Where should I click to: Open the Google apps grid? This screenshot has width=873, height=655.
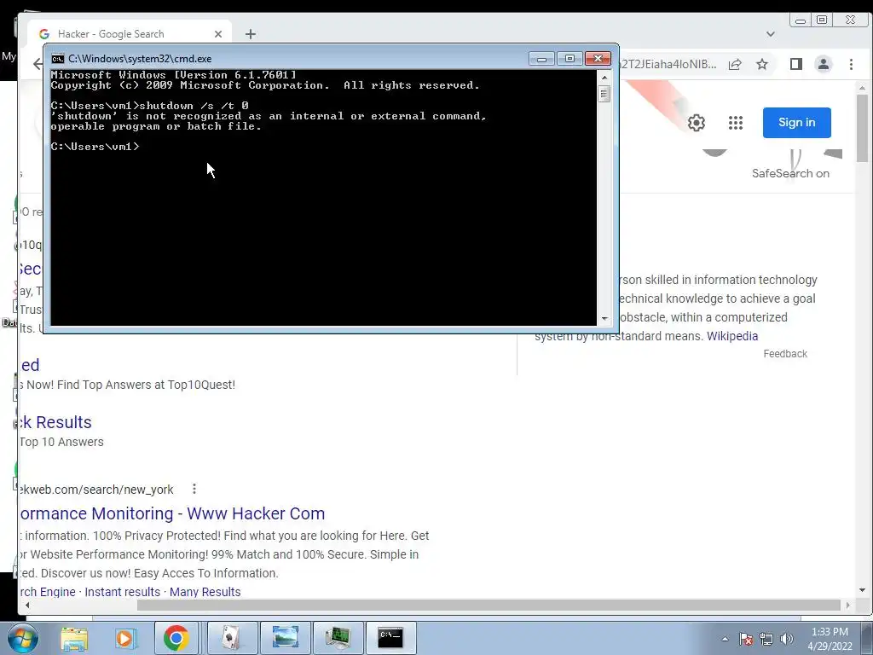coord(736,123)
